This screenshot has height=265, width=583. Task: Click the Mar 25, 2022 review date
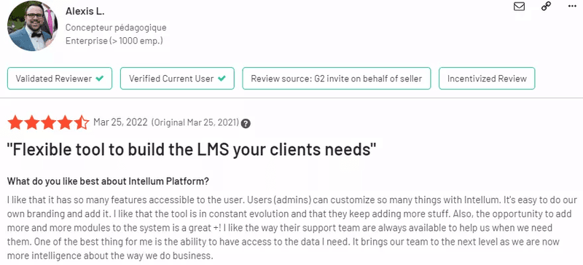(x=120, y=122)
